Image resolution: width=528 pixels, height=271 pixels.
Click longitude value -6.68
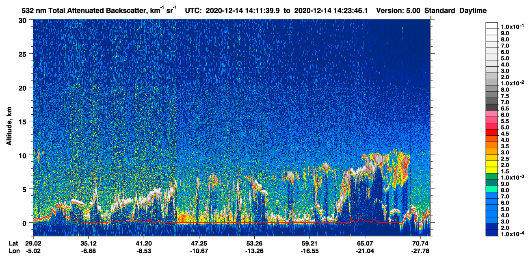click(x=89, y=251)
